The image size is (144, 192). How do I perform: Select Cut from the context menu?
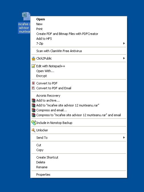point(79,145)
